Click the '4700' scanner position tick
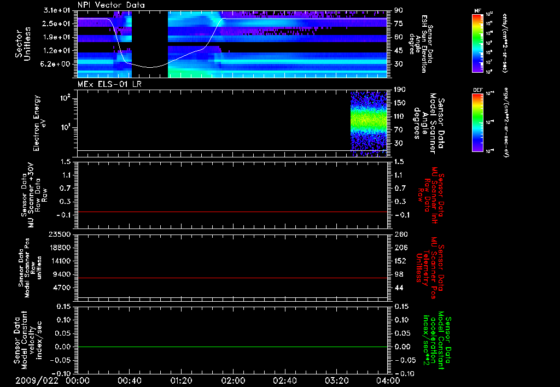The image size is (560, 387). (x=62, y=288)
